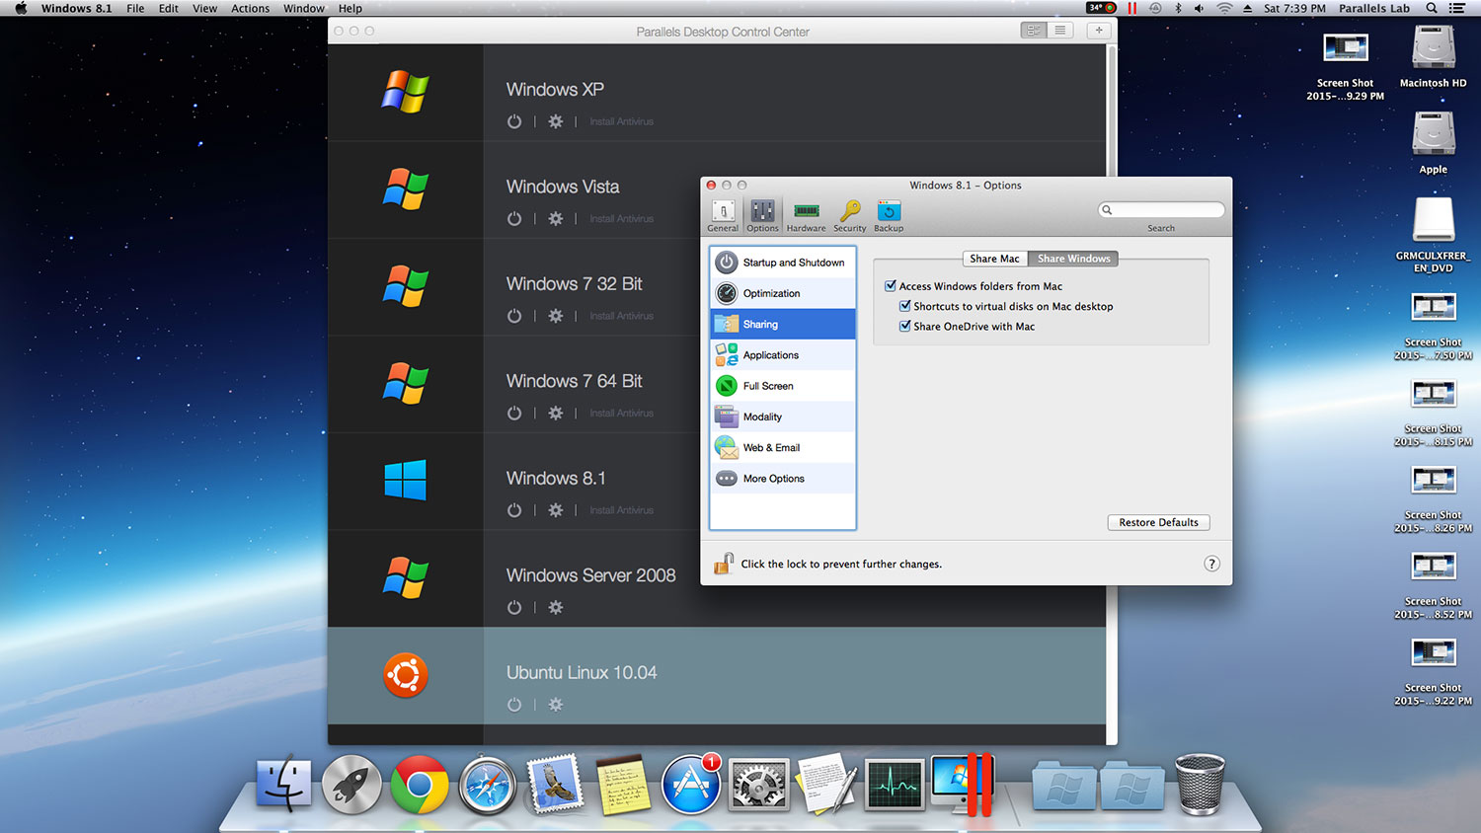Open gear settings for Ubuntu Linux 10.04

point(556,705)
